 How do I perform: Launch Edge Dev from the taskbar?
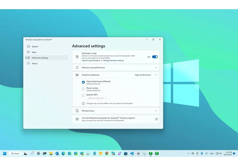[x=76, y=154]
